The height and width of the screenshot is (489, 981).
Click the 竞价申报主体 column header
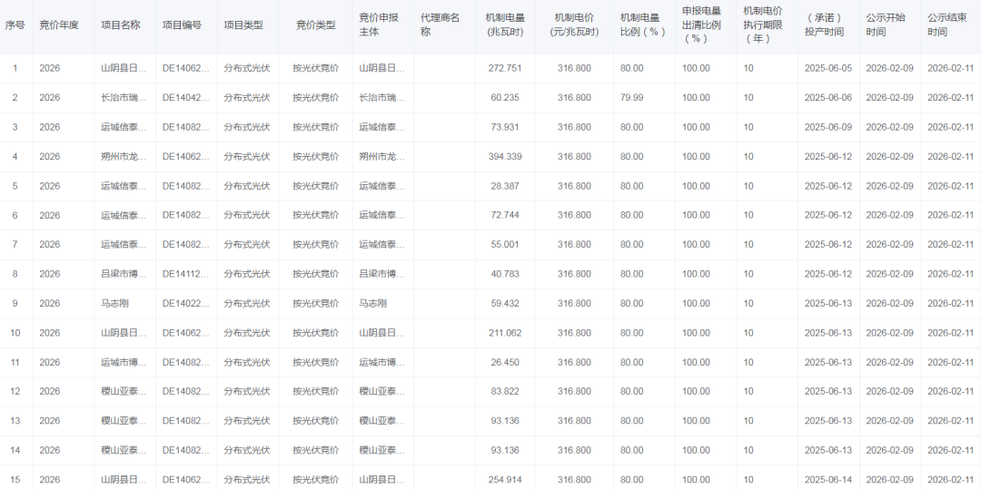[x=379, y=24]
